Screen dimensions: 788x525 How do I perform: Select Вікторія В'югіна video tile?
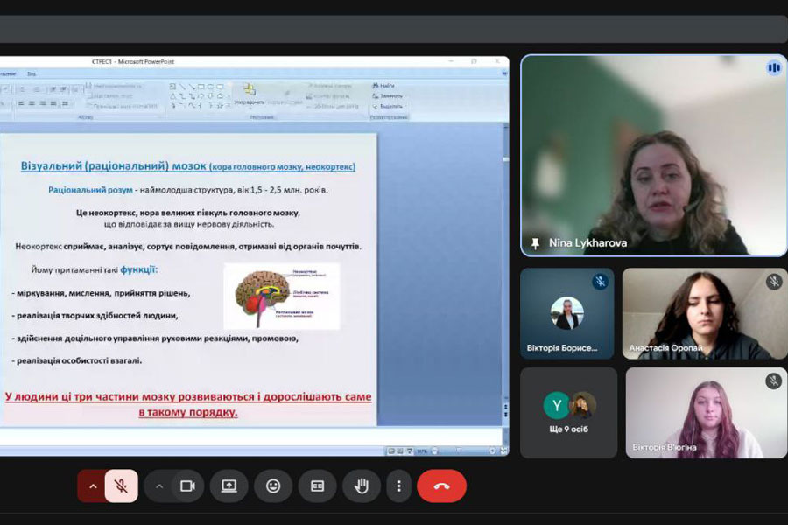pyautogui.click(x=706, y=413)
